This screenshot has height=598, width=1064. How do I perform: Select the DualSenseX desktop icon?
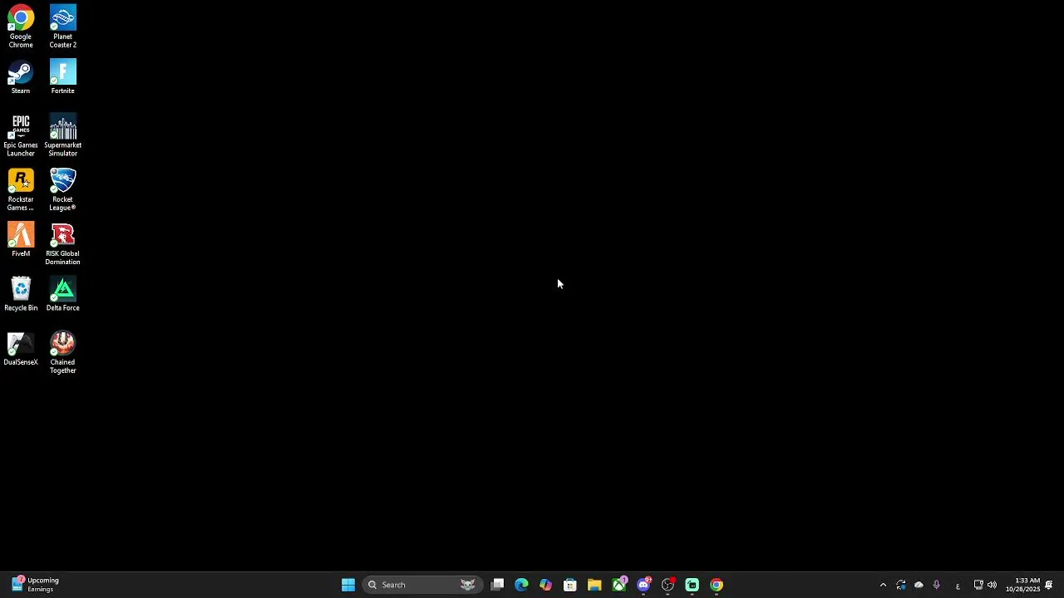coord(21,349)
